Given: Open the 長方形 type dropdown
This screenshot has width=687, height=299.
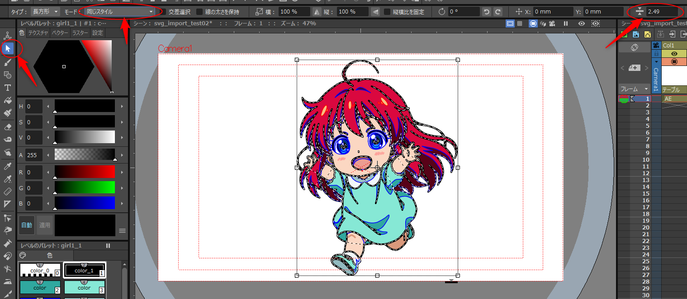Looking at the screenshot, I should pyautogui.click(x=46, y=12).
